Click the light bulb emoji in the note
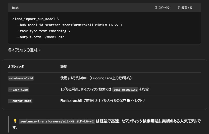Viewport: 209px width, 134px height. 15,121
